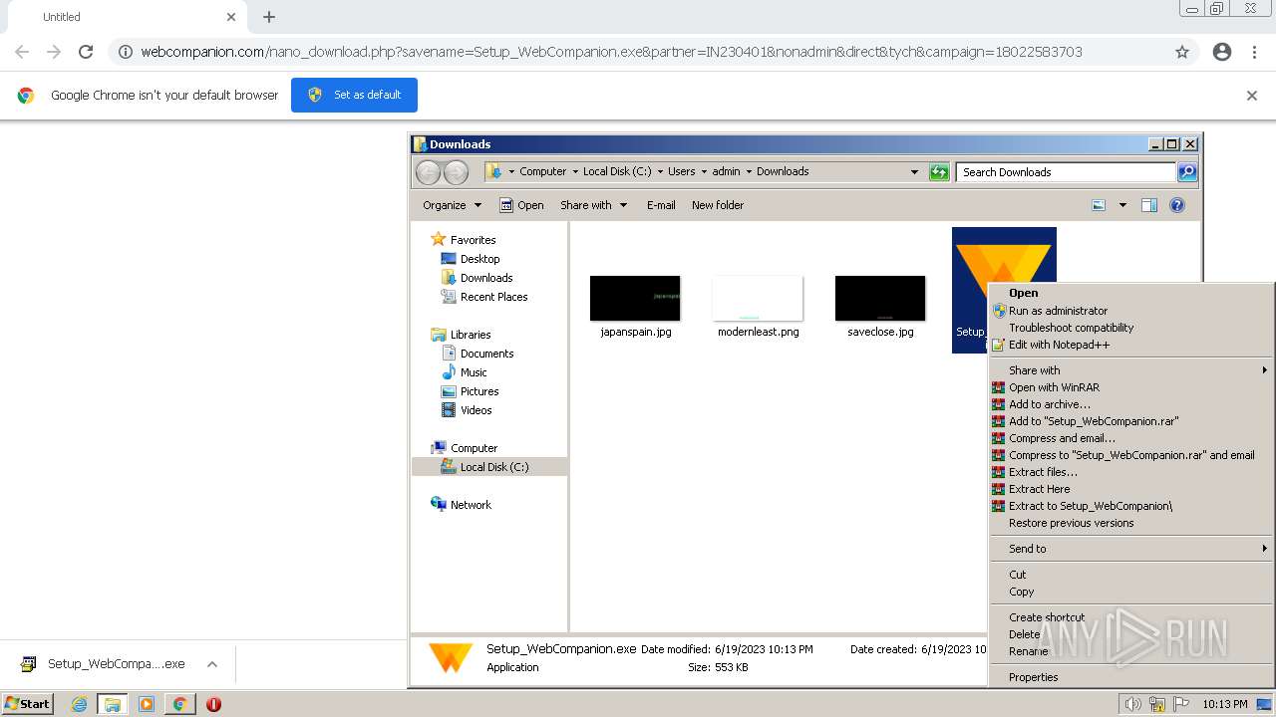Click the Open toolbar button
This screenshot has width=1276, height=717.
tap(521, 205)
